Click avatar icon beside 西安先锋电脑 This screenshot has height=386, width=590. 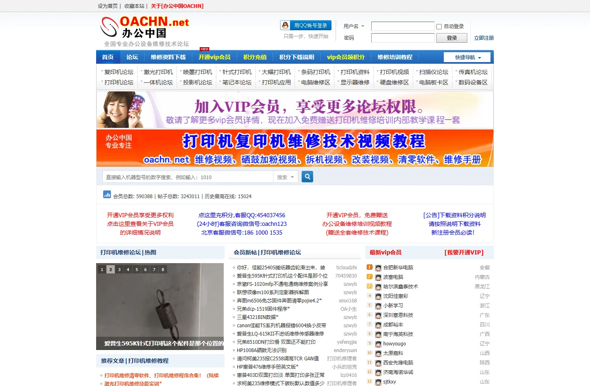(378, 363)
